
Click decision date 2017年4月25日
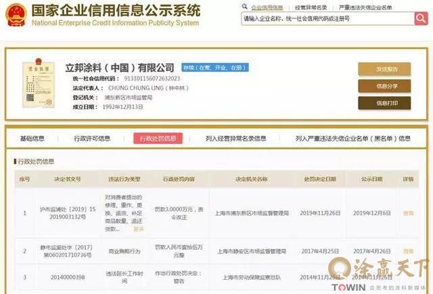[x=320, y=251]
